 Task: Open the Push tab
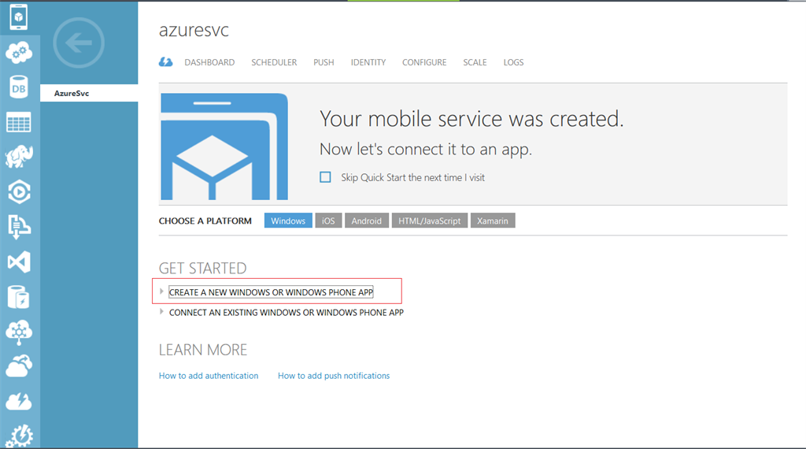324,62
